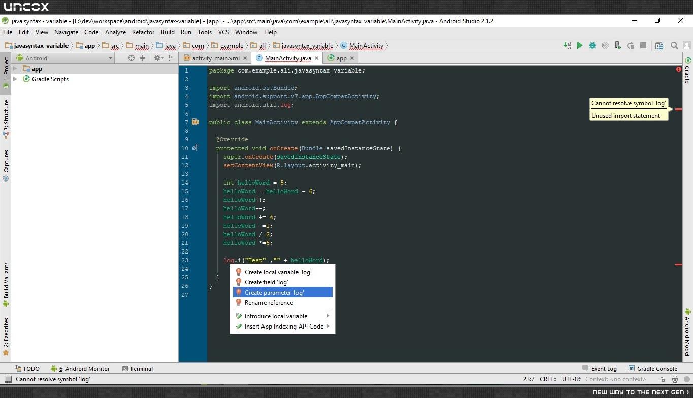693x398 pixels.
Task: Attach debugger to Android process icon
Action: click(618, 45)
